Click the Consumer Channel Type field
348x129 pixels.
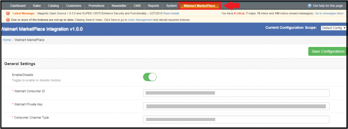point(236,120)
